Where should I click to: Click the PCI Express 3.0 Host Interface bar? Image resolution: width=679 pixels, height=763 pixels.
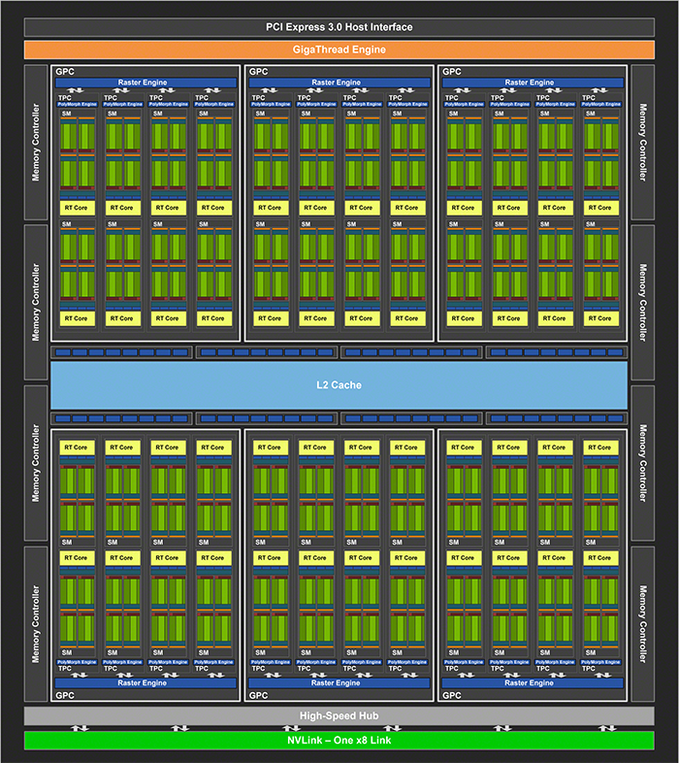[x=339, y=27]
